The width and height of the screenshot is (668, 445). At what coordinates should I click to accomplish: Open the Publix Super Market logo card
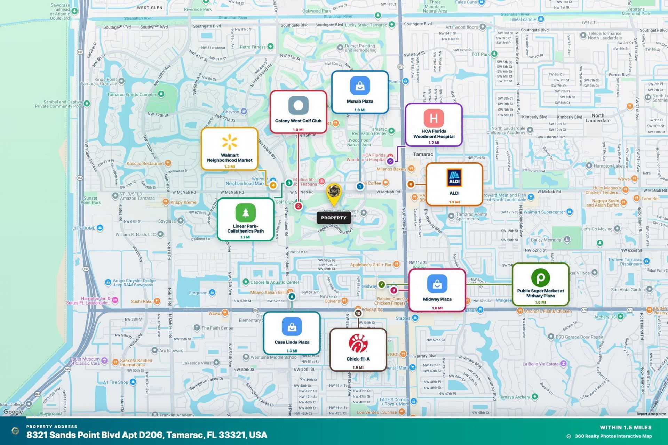coord(540,284)
